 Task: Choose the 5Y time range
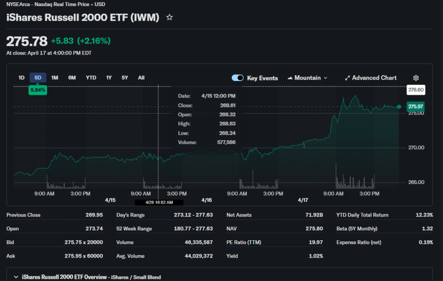pos(125,78)
